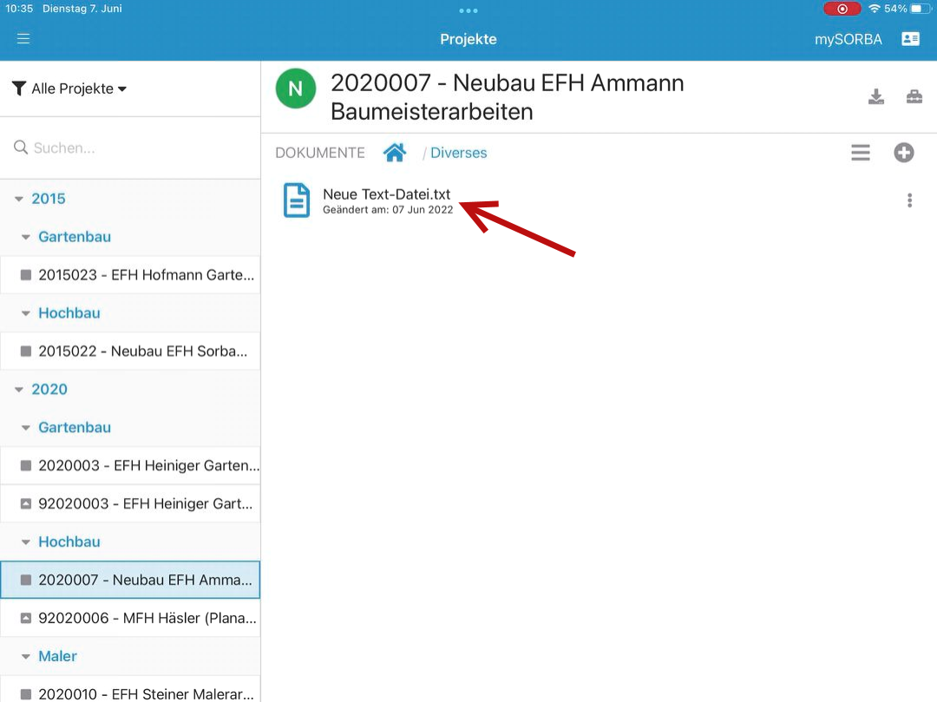The width and height of the screenshot is (937, 702).
Task: Tap the contact card icon beside mySORBA
Action: coord(910,39)
